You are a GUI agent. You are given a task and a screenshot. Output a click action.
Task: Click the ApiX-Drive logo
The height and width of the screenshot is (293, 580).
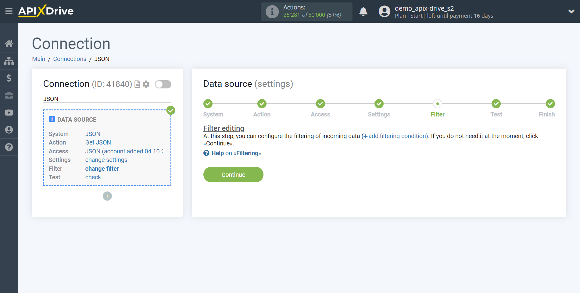[x=46, y=11]
